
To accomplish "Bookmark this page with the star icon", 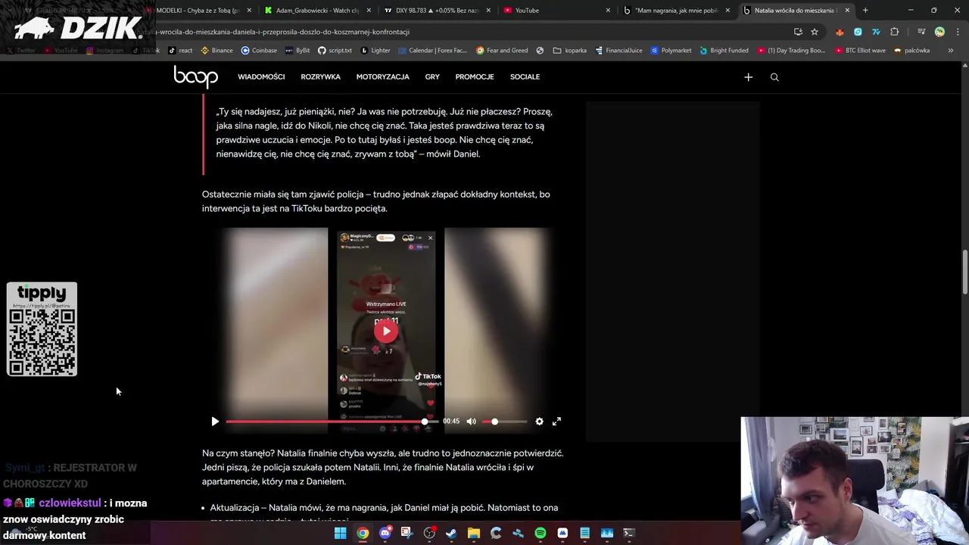I will 815,32.
